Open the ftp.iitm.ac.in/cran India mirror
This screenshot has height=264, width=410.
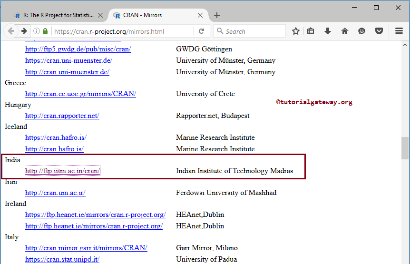[62, 171]
